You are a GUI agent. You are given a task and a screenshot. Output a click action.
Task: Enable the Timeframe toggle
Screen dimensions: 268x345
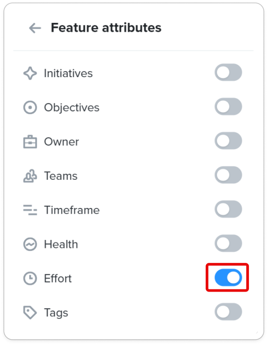pyautogui.click(x=229, y=209)
